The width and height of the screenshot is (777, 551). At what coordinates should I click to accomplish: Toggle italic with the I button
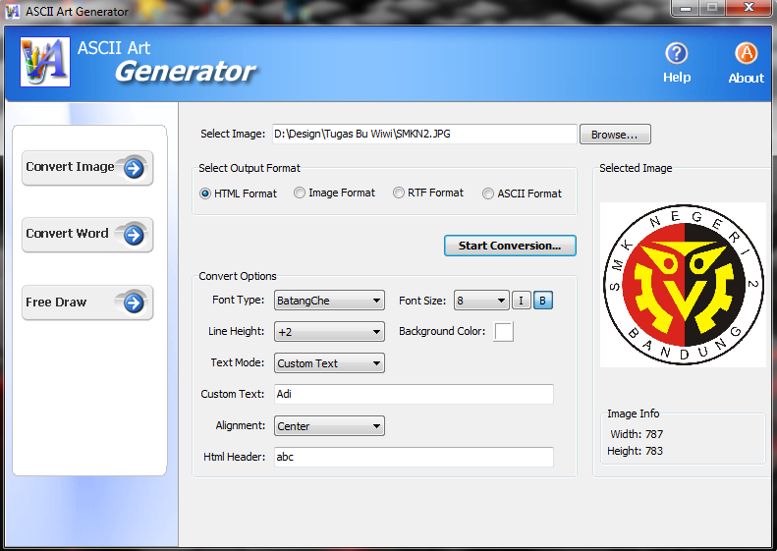pyautogui.click(x=521, y=301)
